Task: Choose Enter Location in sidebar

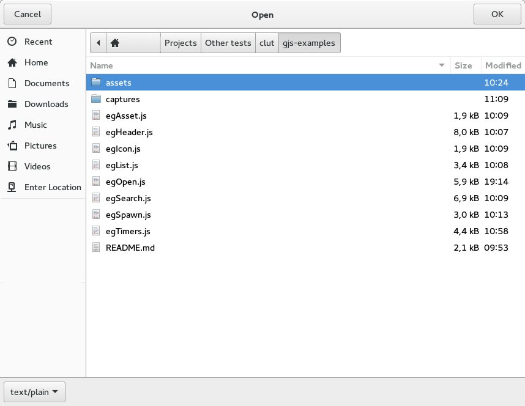Action: point(43,187)
